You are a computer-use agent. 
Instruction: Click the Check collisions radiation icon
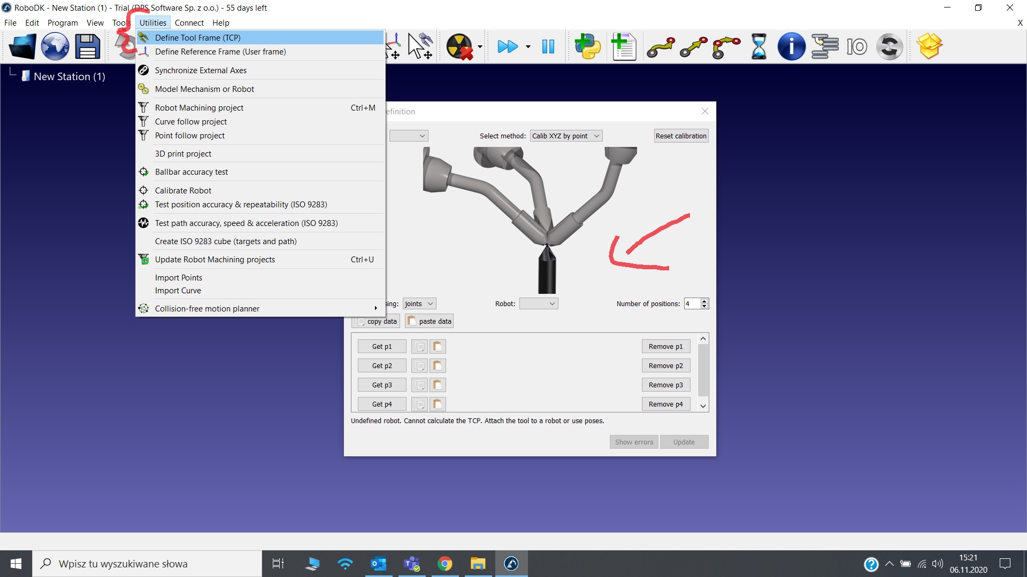(460, 46)
